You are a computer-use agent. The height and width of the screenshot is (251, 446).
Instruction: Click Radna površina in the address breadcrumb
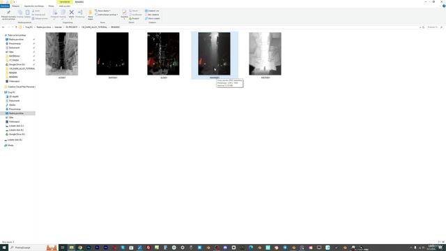pyautogui.click(x=43, y=27)
